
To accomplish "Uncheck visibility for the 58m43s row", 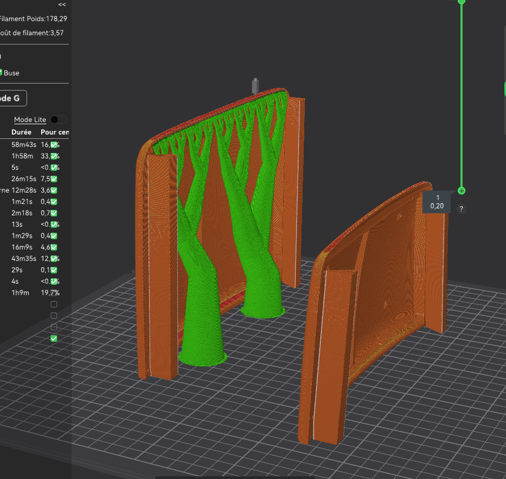I will click(x=54, y=145).
